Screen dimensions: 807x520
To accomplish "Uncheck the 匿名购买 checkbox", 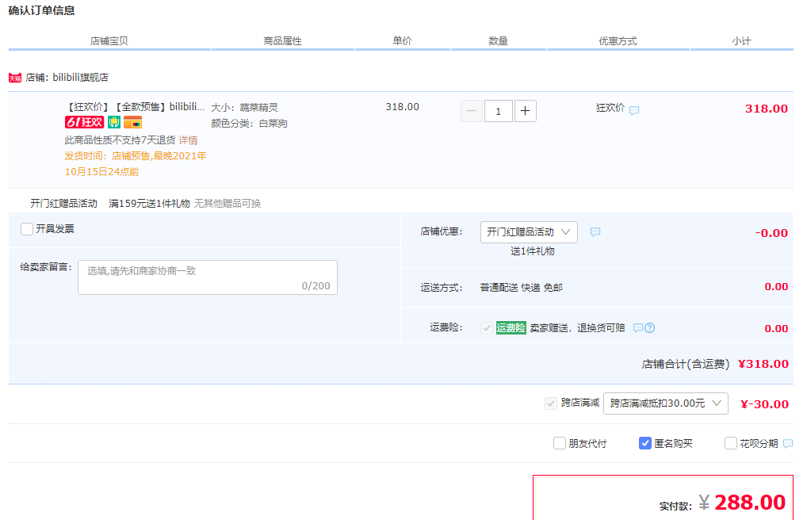I will [x=644, y=443].
